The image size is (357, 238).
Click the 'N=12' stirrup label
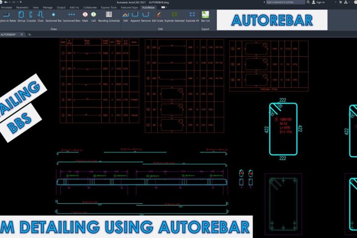[284, 123]
